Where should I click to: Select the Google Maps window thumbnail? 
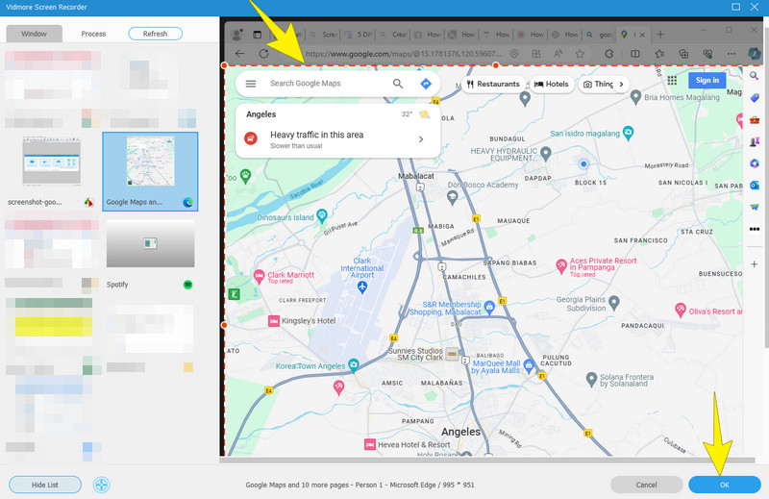point(150,171)
